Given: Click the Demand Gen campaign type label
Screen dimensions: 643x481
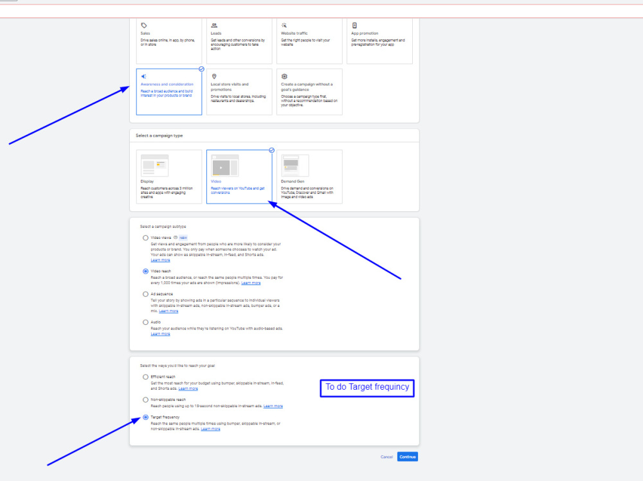Looking at the screenshot, I should 293,181.
